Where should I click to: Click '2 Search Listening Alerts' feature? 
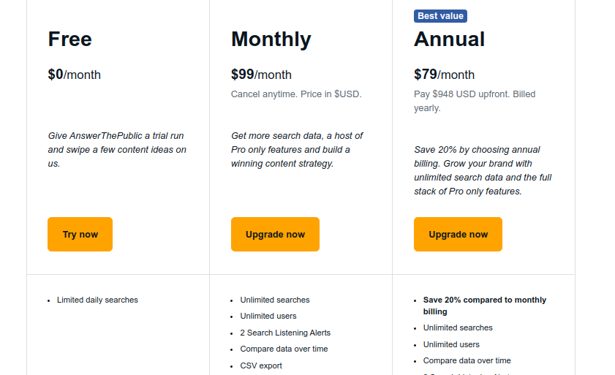point(285,333)
